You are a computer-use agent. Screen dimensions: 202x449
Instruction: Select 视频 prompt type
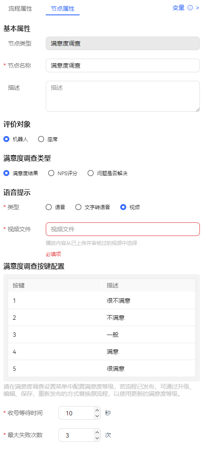pos(123,207)
